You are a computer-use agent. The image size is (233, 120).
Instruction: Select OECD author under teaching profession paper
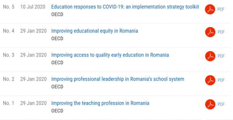(x=57, y=111)
